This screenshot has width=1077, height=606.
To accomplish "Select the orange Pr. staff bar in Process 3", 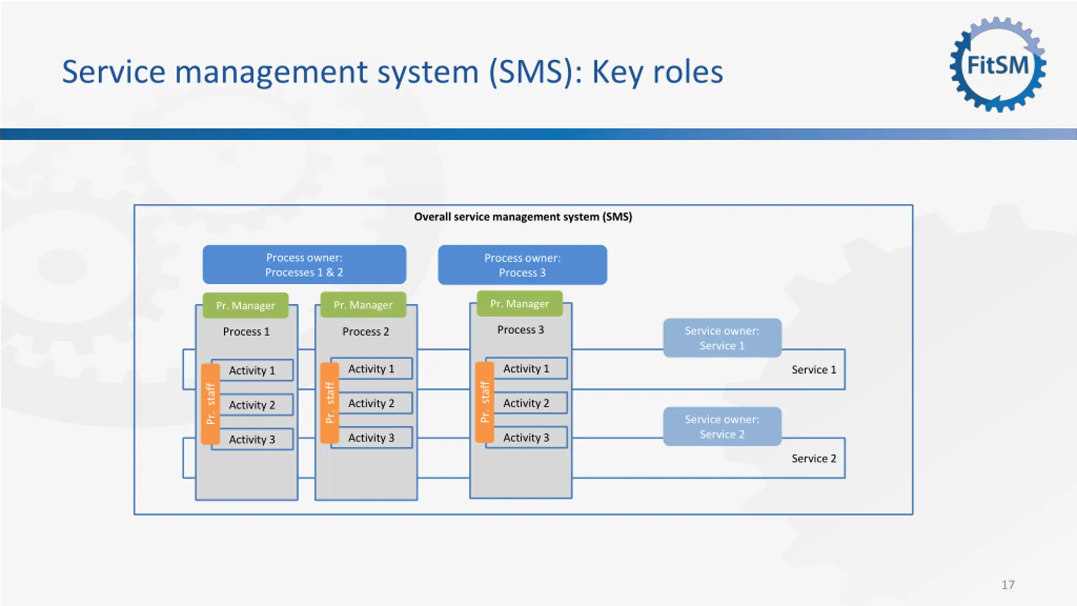I will coord(485,402).
